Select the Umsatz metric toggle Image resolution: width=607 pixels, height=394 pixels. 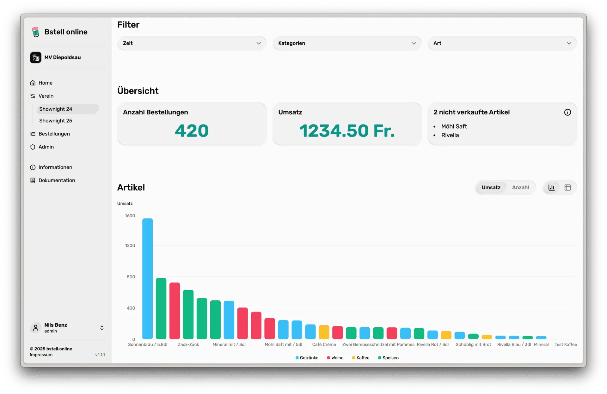point(491,187)
